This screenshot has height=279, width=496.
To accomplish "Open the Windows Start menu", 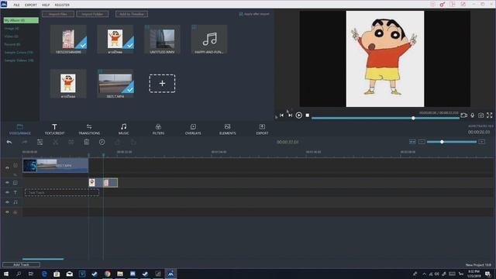I will point(5,274).
